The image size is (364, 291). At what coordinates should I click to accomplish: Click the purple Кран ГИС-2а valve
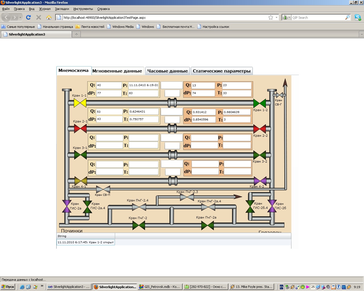point(67,206)
